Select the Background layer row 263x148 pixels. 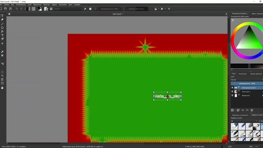pos(247,95)
